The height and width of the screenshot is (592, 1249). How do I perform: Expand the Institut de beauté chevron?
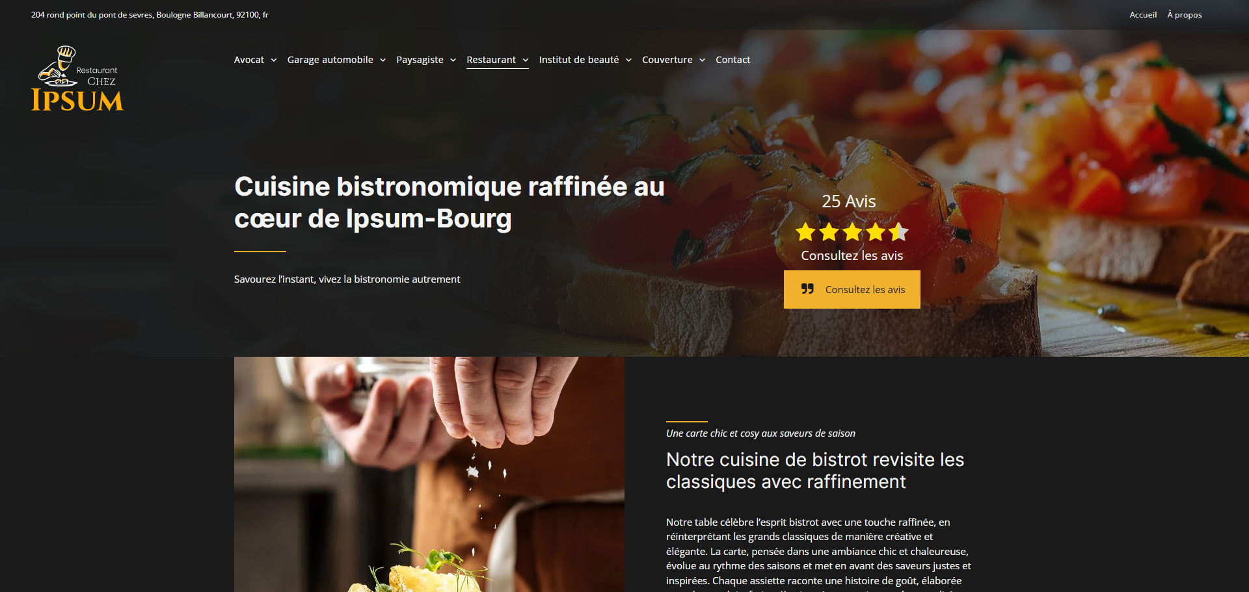628,60
